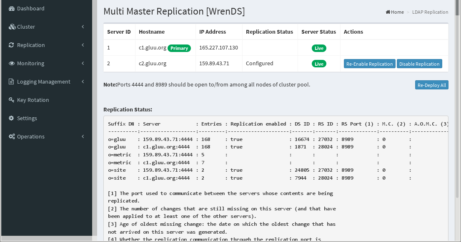Click LDAP Replication breadcrumb
Image resolution: width=461 pixels, height=242 pixels.
click(x=430, y=12)
